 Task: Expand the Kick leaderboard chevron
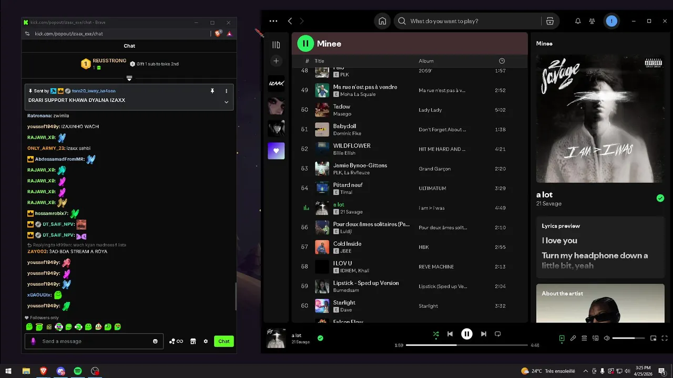pyautogui.click(x=129, y=78)
